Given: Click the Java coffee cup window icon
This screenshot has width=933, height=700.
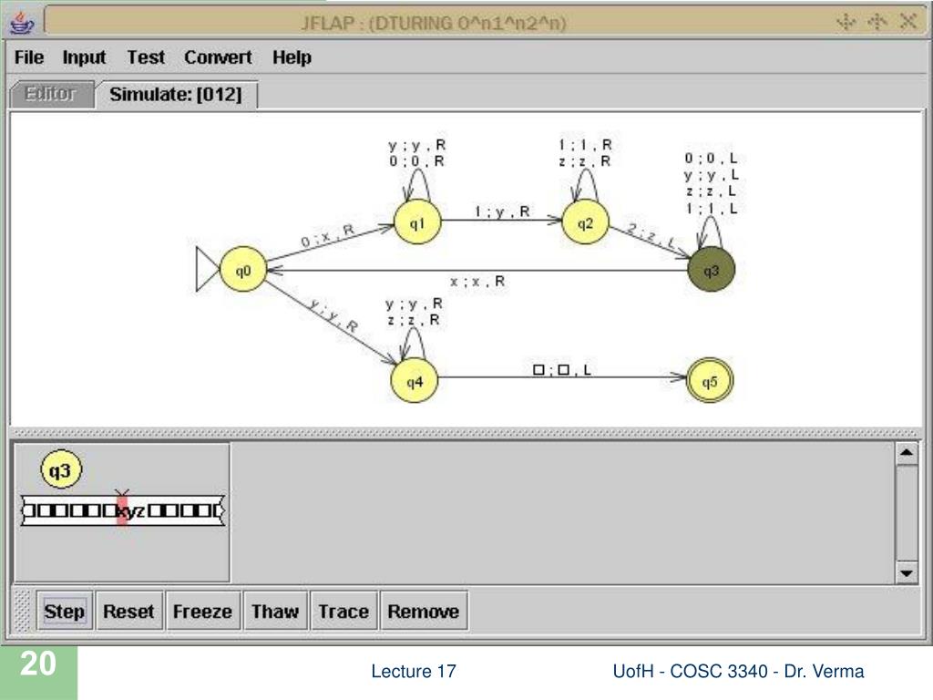Looking at the screenshot, I should [x=22, y=23].
